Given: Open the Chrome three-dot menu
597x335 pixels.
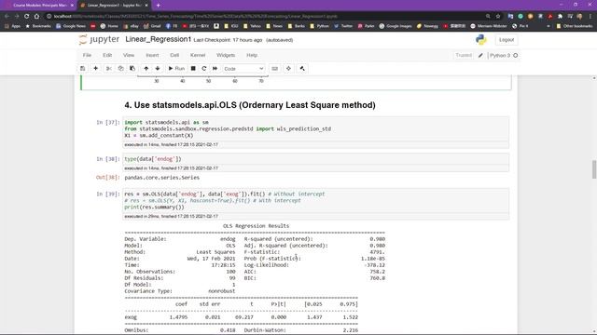Looking at the screenshot, I should [590, 17].
